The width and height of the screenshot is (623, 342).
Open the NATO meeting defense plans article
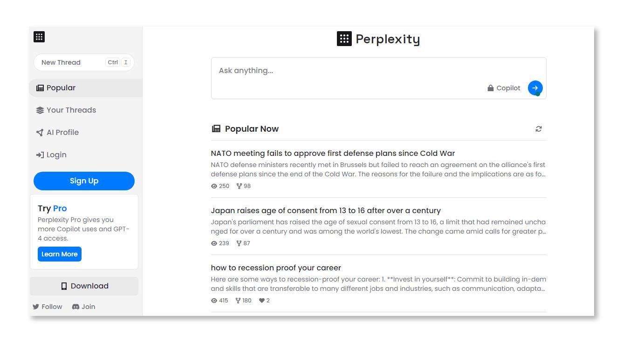tap(333, 154)
